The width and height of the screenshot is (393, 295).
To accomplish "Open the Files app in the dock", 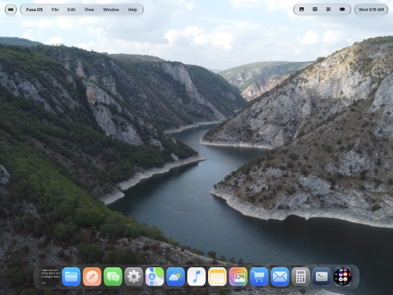I will coord(71,277).
